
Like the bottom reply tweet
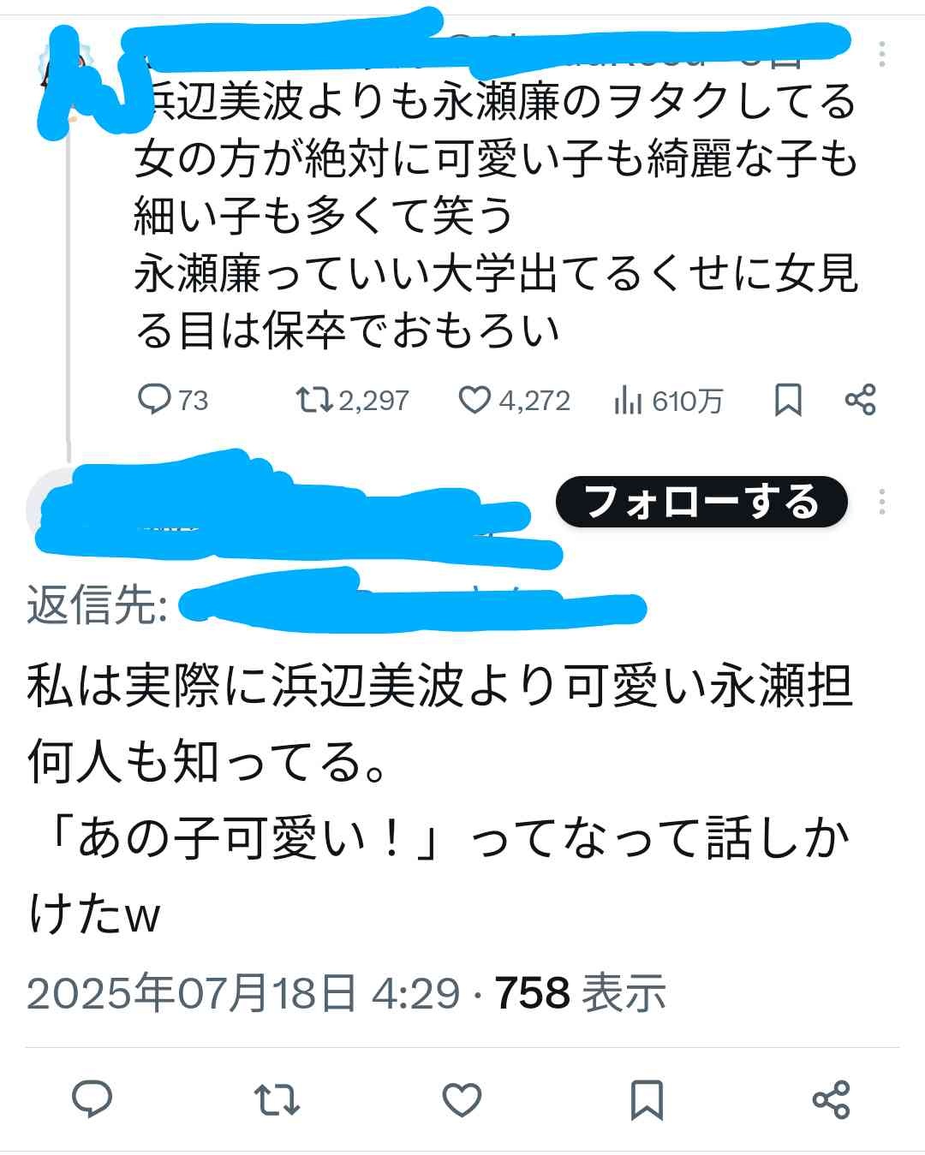462,1099
